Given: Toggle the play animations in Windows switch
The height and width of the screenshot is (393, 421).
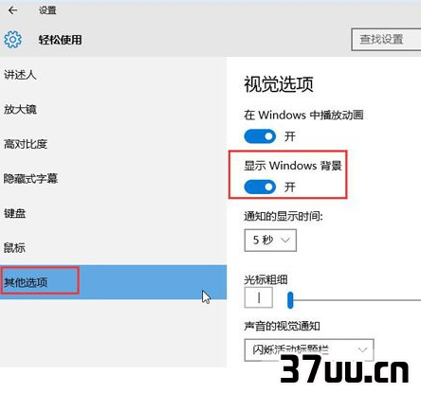Looking at the screenshot, I should (260, 136).
